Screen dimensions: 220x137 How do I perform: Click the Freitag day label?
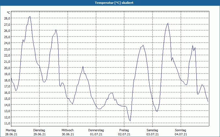124,130
